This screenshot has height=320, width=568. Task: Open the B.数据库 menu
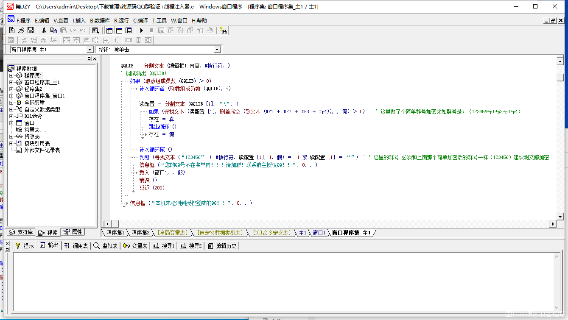(100, 20)
